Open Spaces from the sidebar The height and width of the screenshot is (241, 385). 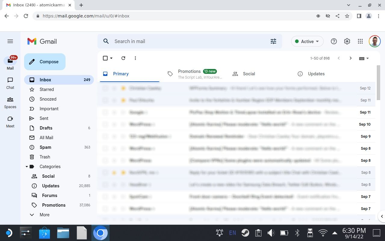click(10, 102)
